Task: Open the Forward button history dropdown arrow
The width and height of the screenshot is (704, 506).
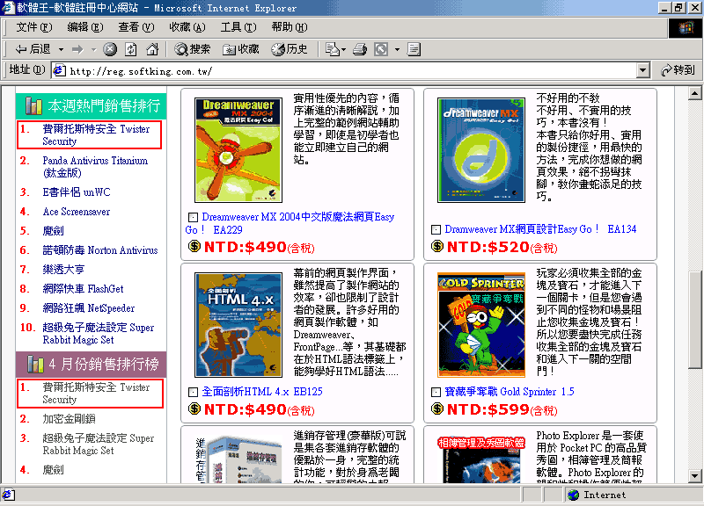Action: (94, 49)
